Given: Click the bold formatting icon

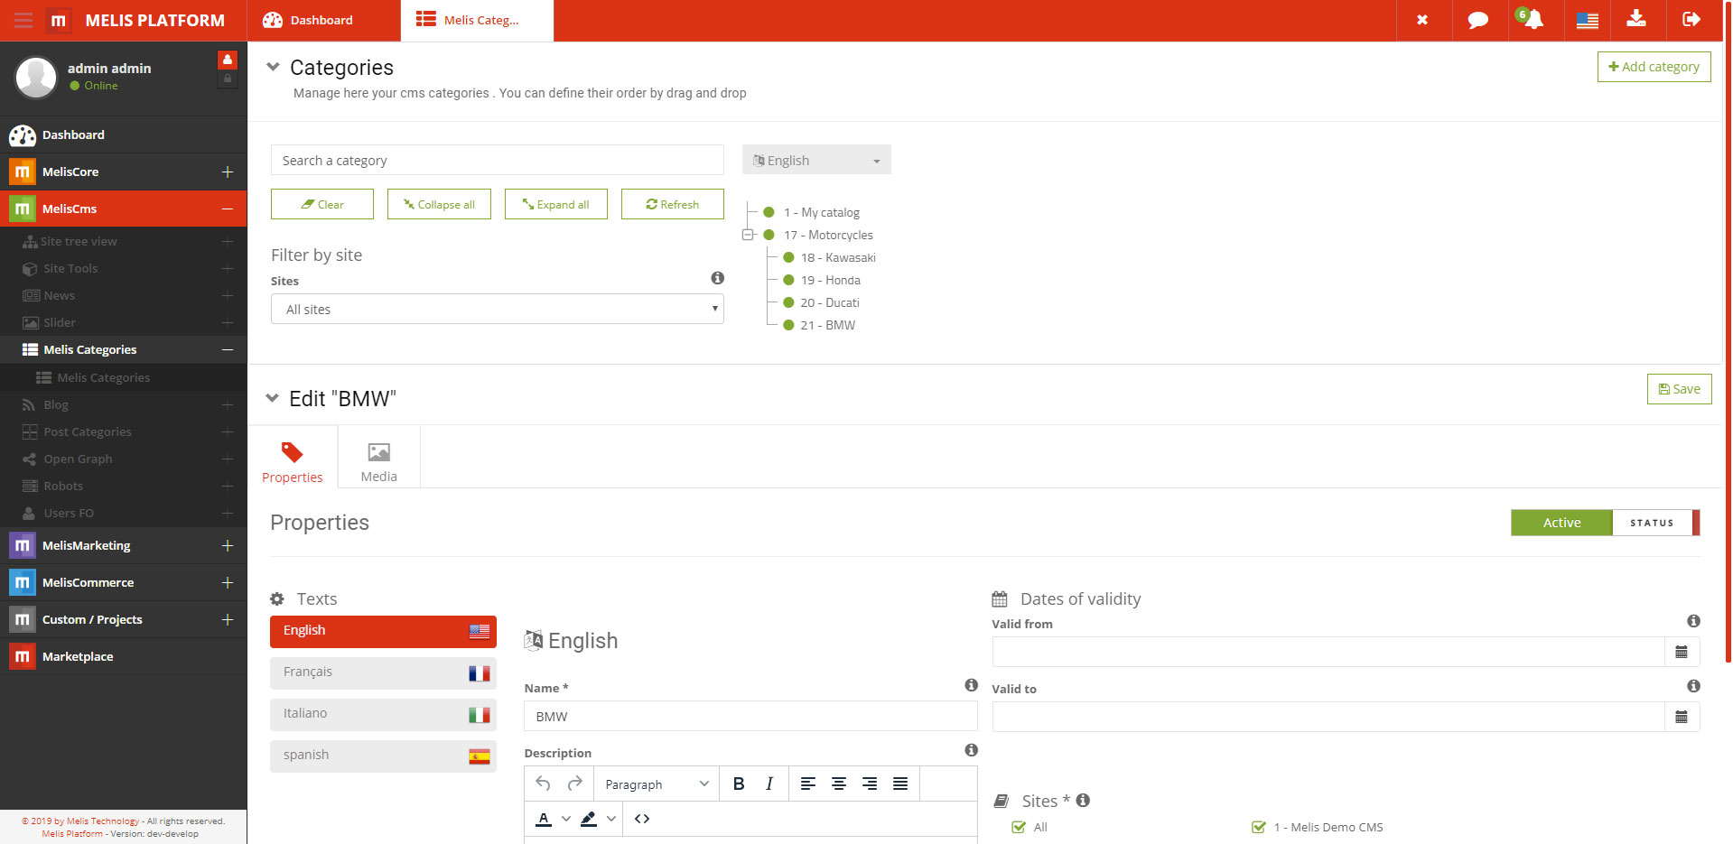Looking at the screenshot, I should click(x=739, y=784).
